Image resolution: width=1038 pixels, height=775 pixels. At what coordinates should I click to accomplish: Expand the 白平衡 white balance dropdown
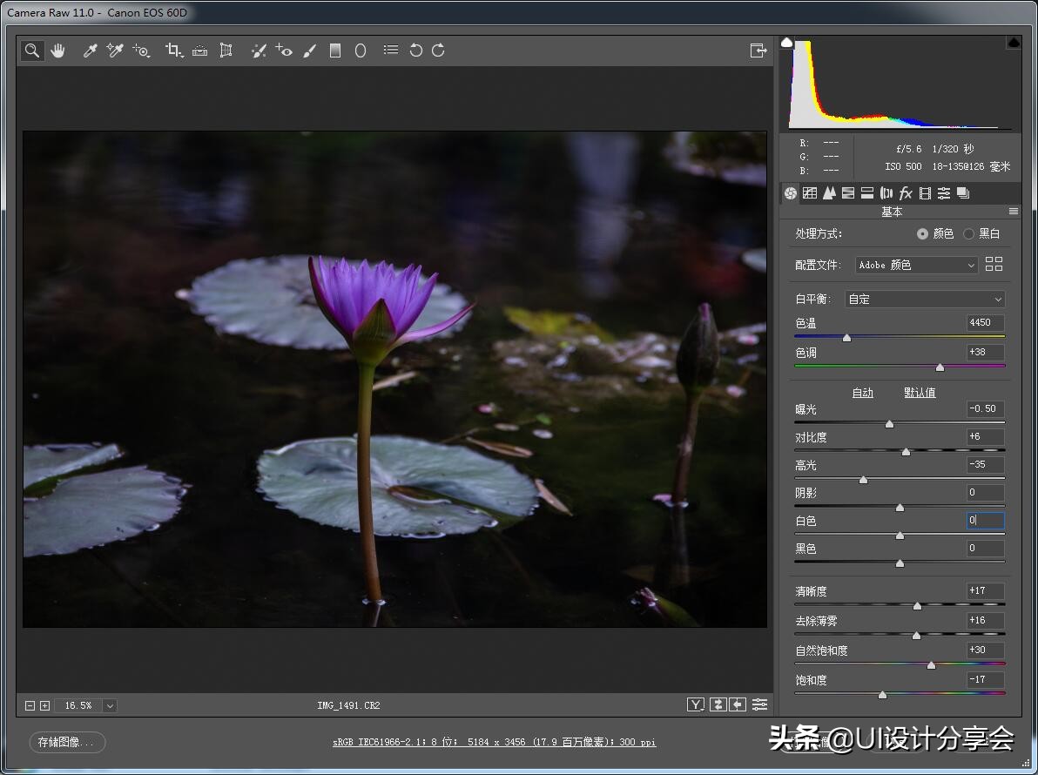pyautogui.click(x=925, y=299)
